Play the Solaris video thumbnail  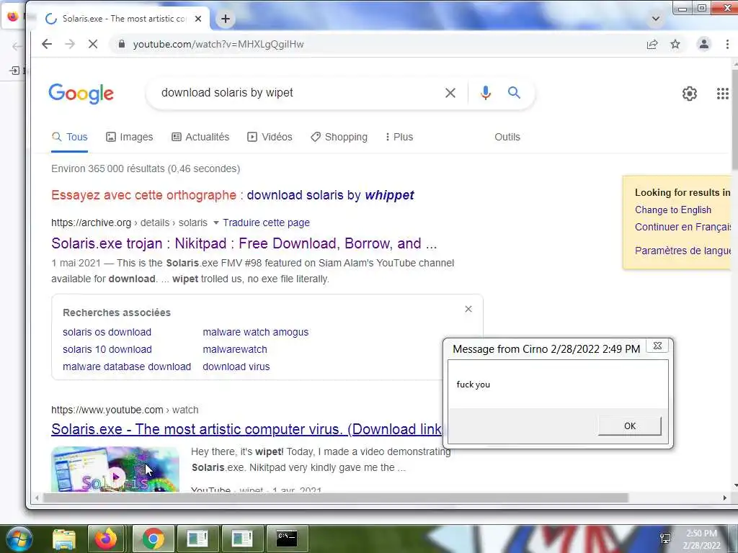tap(115, 469)
